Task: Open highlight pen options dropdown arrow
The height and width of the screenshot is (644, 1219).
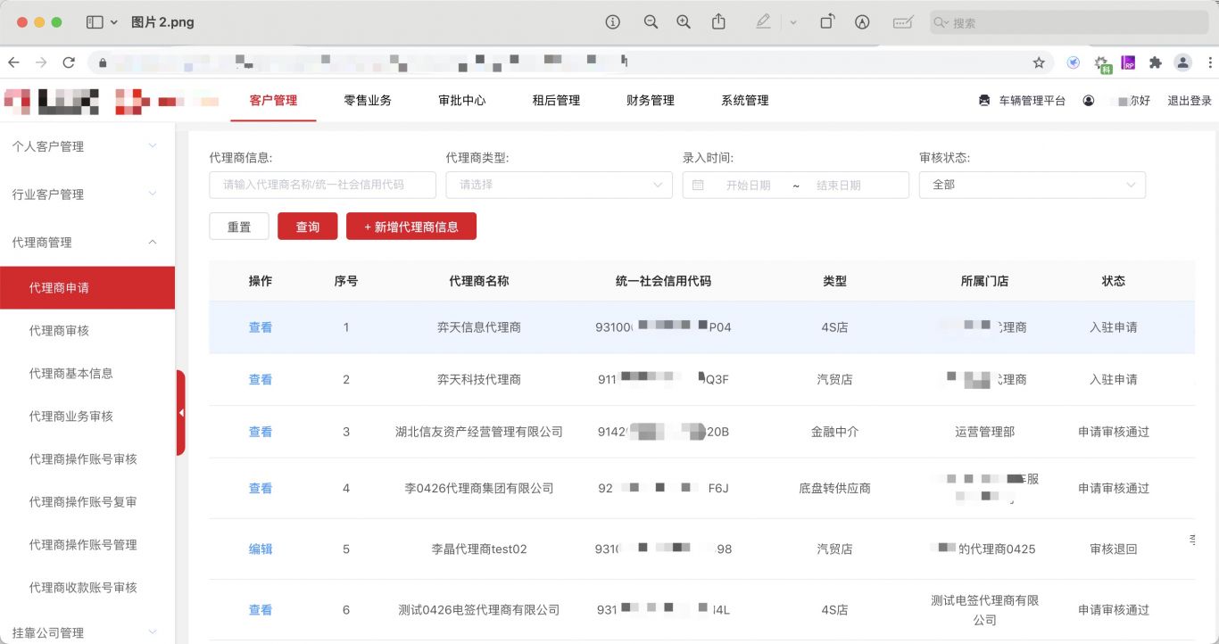Action: click(x=792, y=22)
